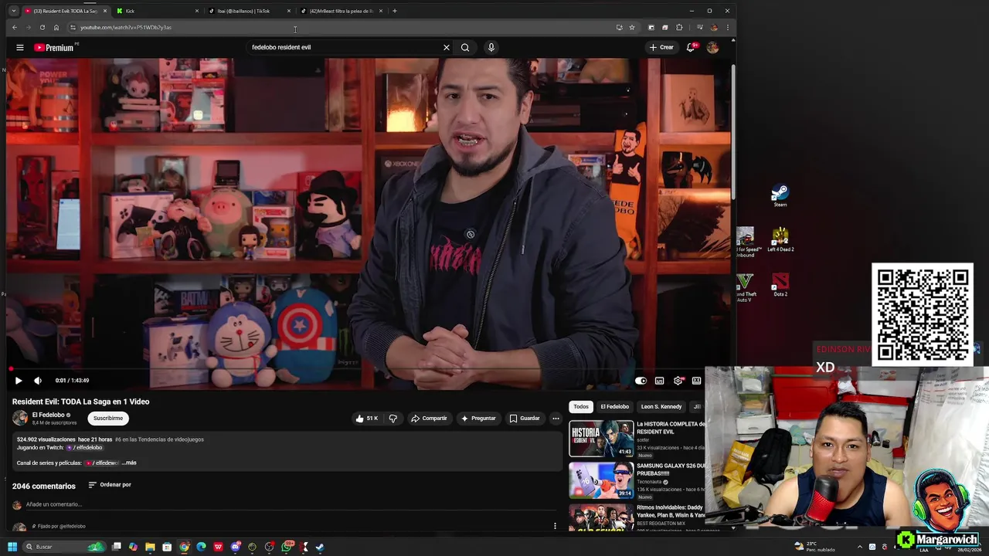Like the video with thumbs up
The width and height of the screenshot is (989, 556).
pyautogui.click(x=366, y=419)
